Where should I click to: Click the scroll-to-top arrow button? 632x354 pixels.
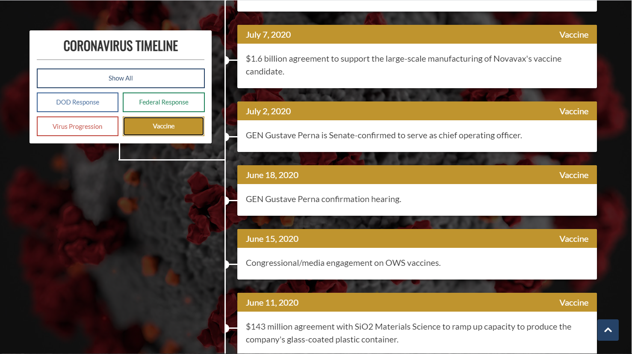[608, 330]
